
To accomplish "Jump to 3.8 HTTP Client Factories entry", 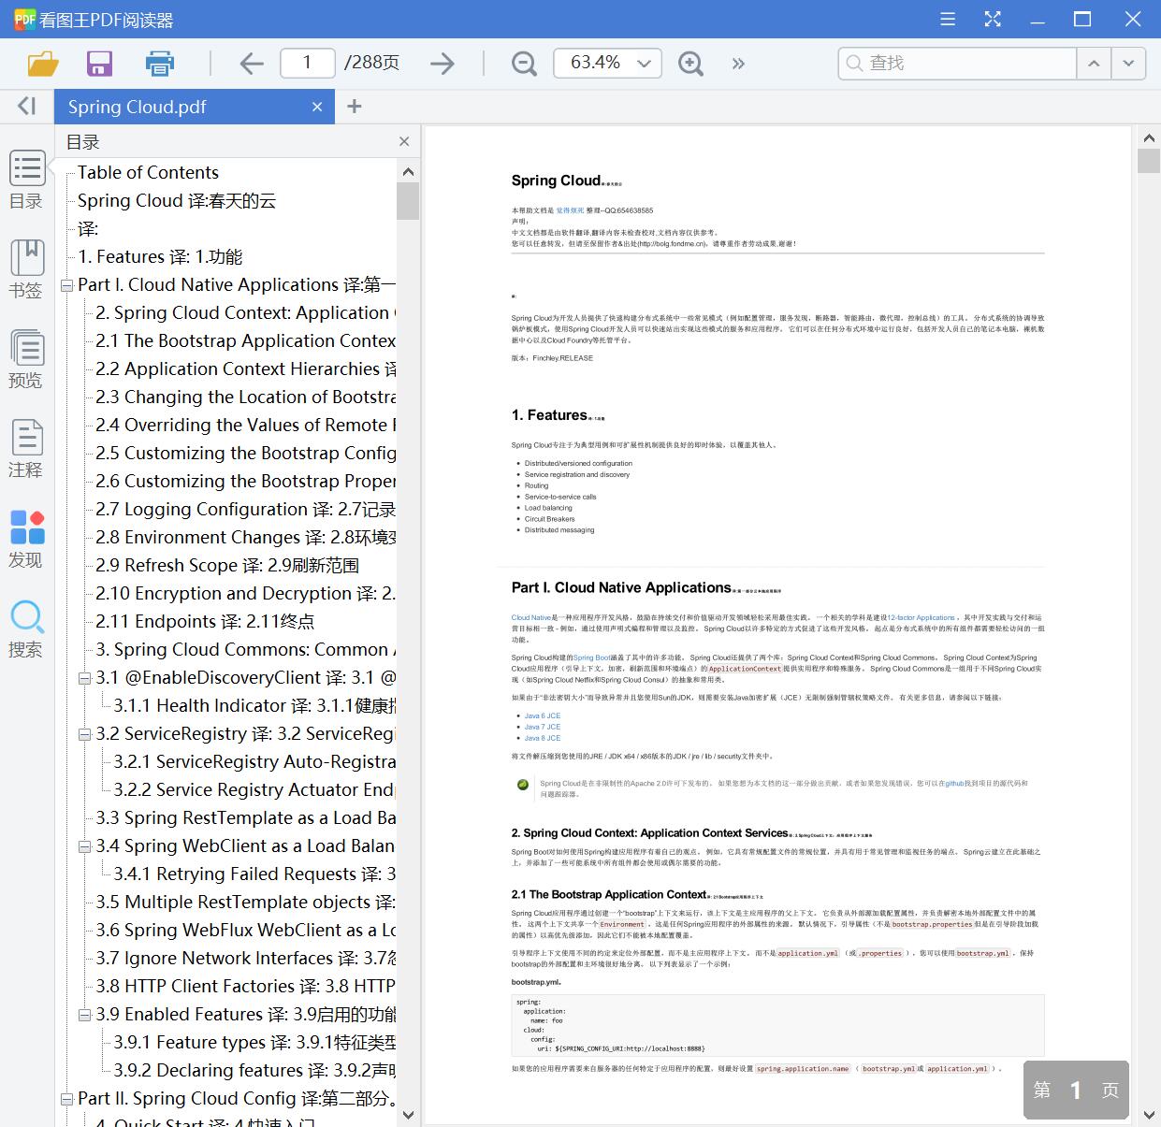I will click(x=245, y=986).
